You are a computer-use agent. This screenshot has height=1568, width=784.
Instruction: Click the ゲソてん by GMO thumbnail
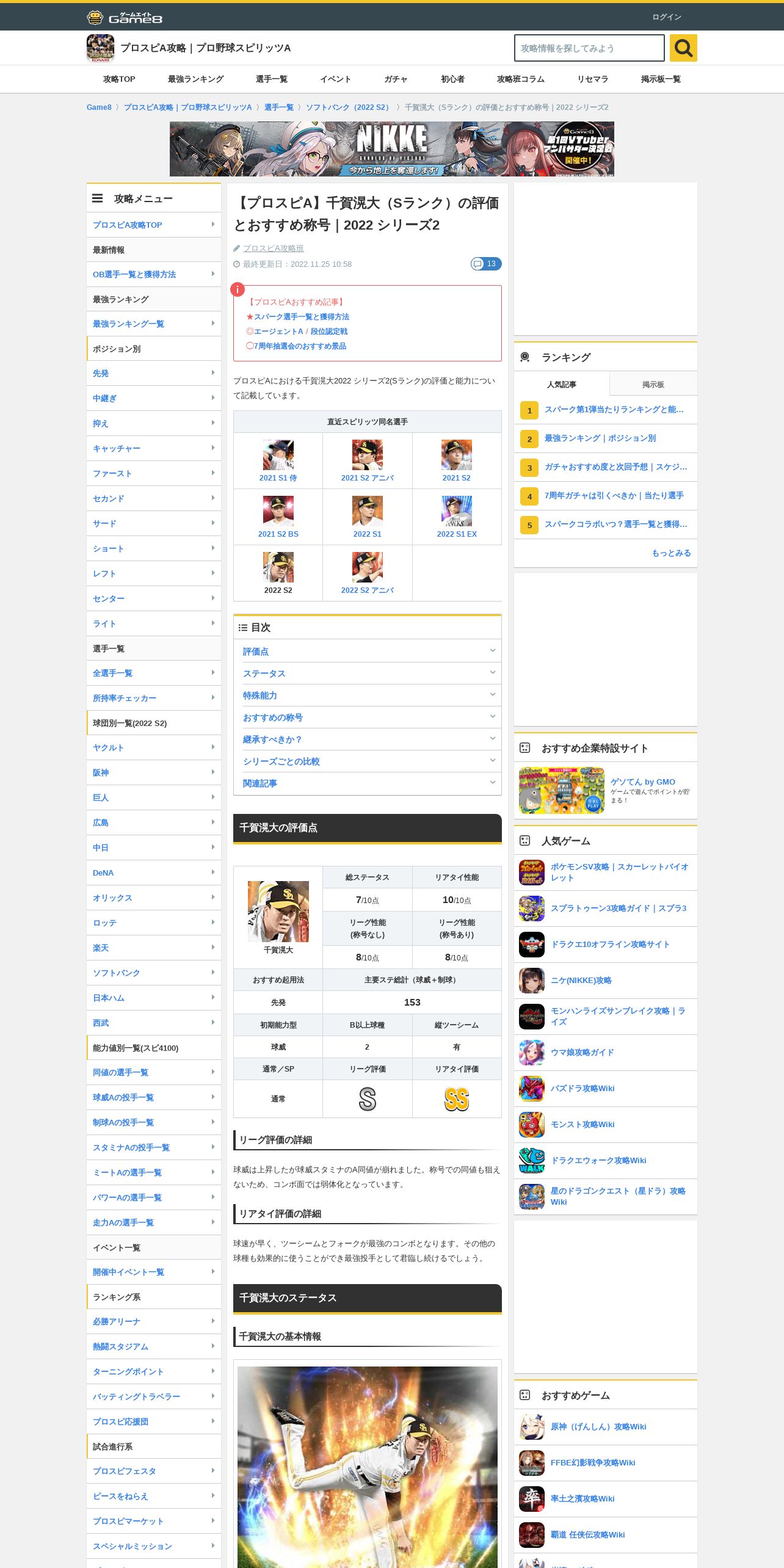point(562,791)
